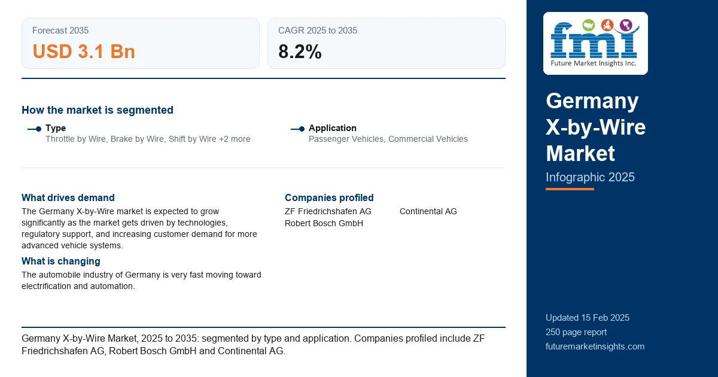
Task: Click the 'Infographic 2025' subtitle
Action: coord(590,177)
